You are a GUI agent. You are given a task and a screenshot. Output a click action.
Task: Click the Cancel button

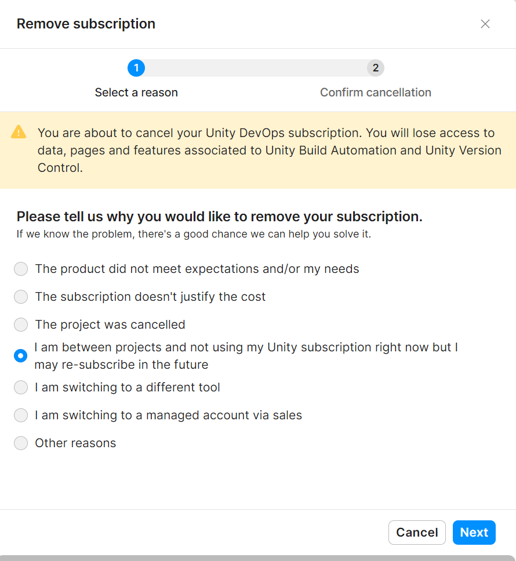417,533
